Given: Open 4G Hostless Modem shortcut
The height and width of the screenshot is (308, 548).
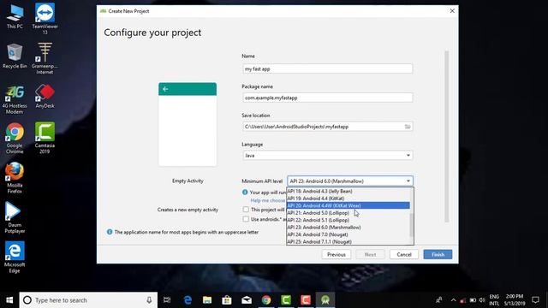Looking at the screenshot, I should point(15,99).
